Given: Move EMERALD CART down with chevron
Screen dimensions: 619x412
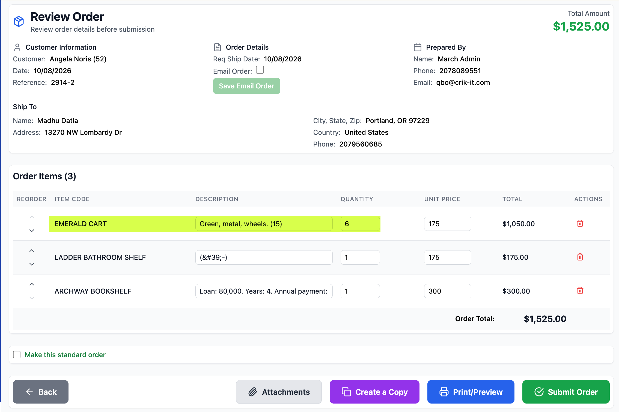Looking at the screenshot, I should coord(32,231).
